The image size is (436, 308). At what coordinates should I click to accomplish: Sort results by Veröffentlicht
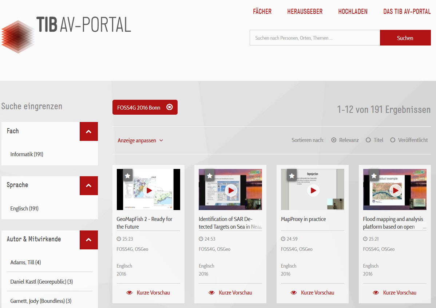tap(393, 140)
